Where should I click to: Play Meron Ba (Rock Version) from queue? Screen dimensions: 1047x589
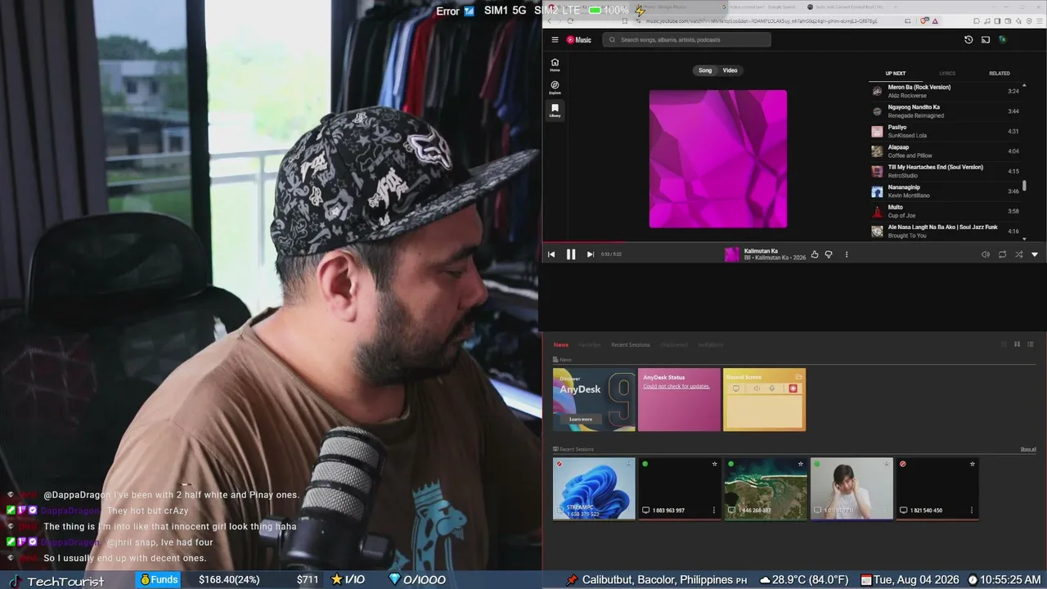click(x=945, y=91)
